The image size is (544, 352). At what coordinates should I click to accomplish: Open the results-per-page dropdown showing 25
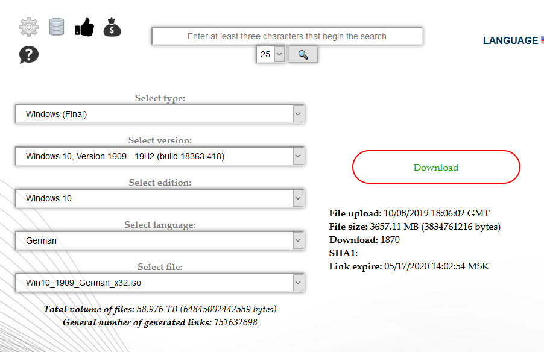[271, 54]
